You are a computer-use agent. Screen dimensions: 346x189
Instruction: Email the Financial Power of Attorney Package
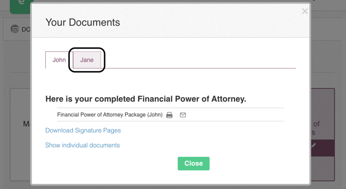[183, 115]
